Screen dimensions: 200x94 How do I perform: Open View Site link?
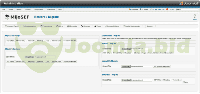click(160, 9)
